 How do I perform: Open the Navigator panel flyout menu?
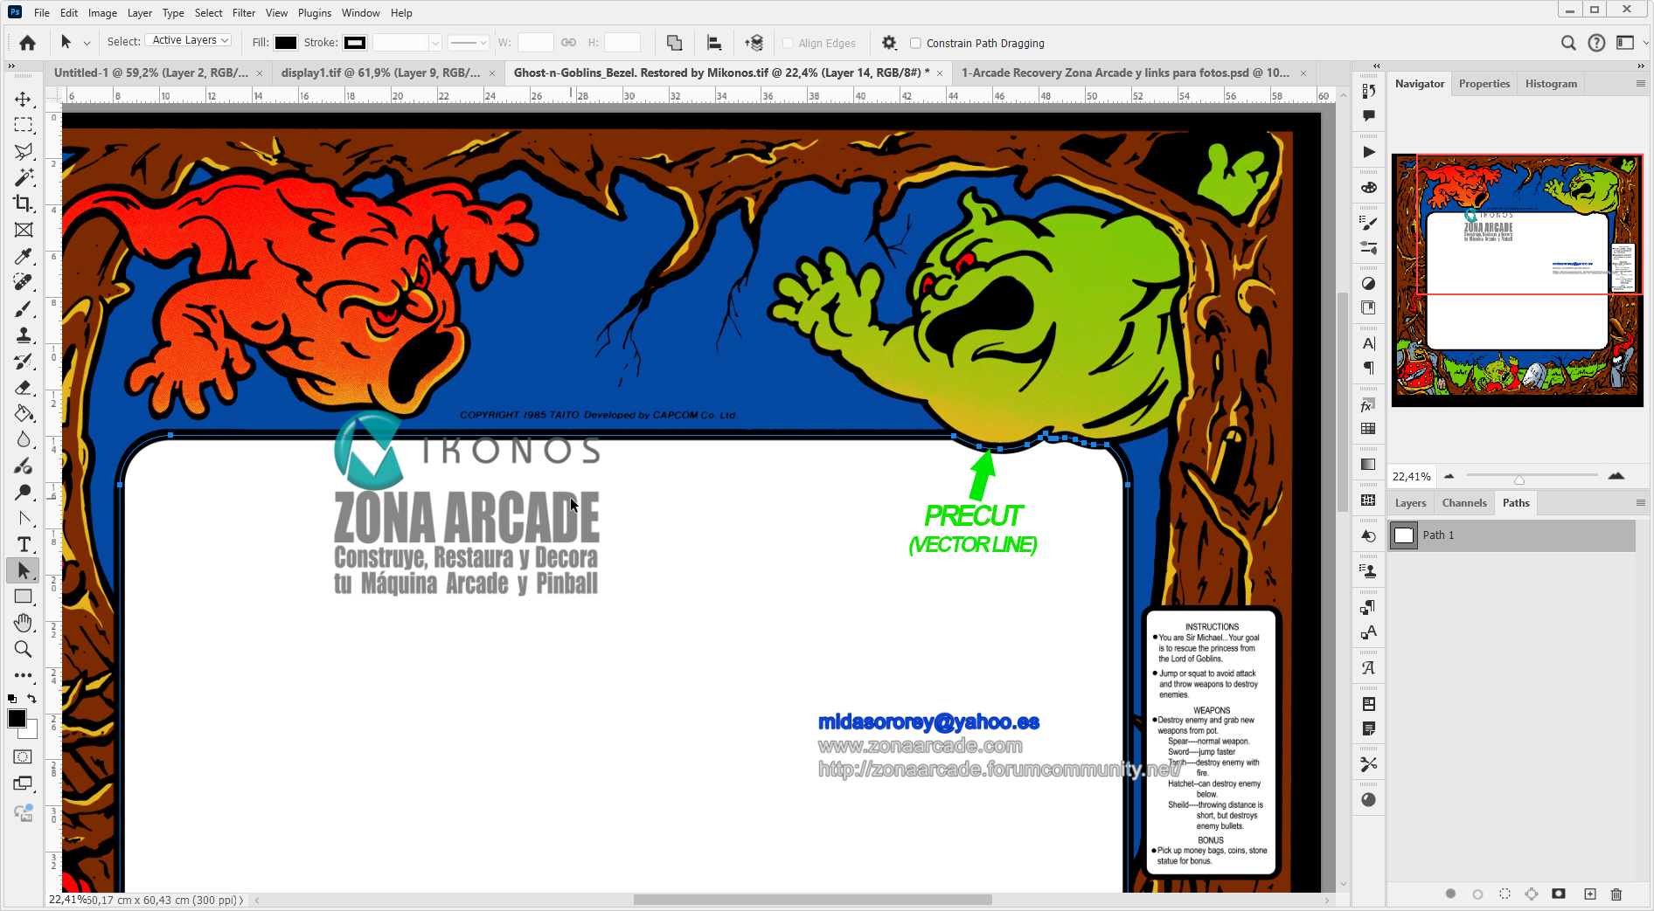pos(1640,84)
